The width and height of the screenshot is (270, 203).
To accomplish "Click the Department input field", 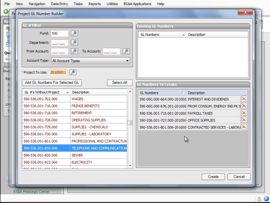I will pyautogui.click(x=60, y=43).
